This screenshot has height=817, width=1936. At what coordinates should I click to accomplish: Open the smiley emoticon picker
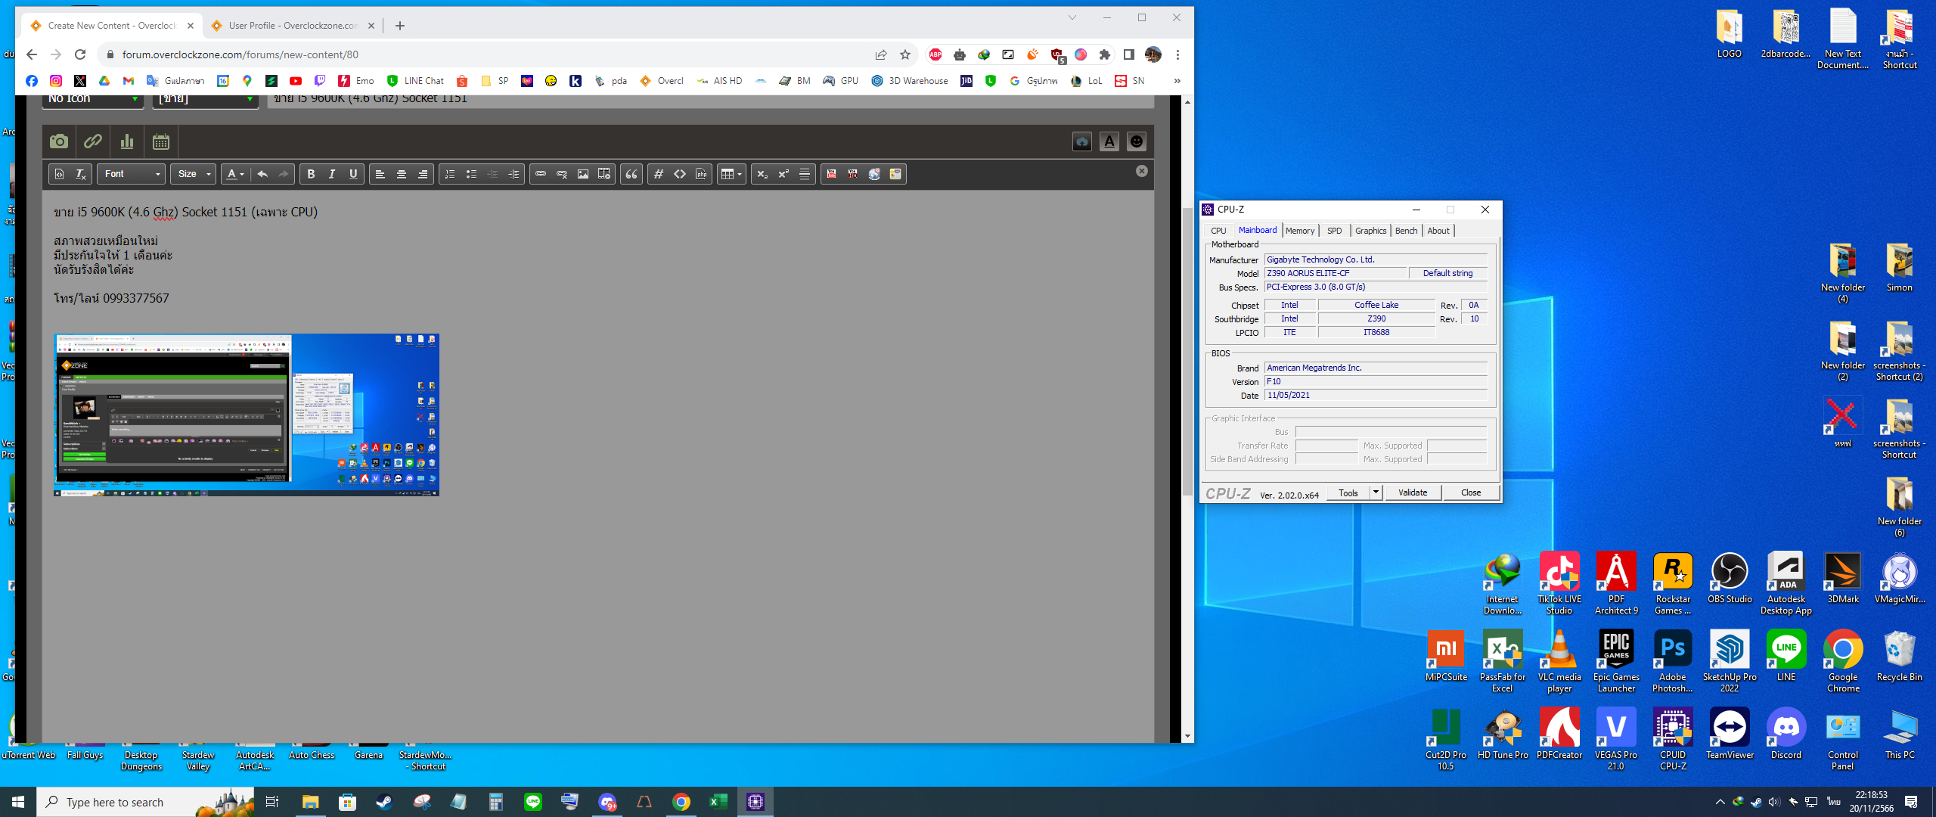[x=1136, y=141]
